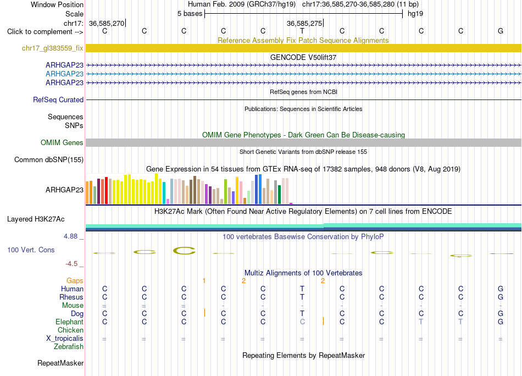Open the GTEx 'Gene Expression in 54 tissues' title
Image resolution: width=522 pixels, height=376 pixels.
point(303,169)
